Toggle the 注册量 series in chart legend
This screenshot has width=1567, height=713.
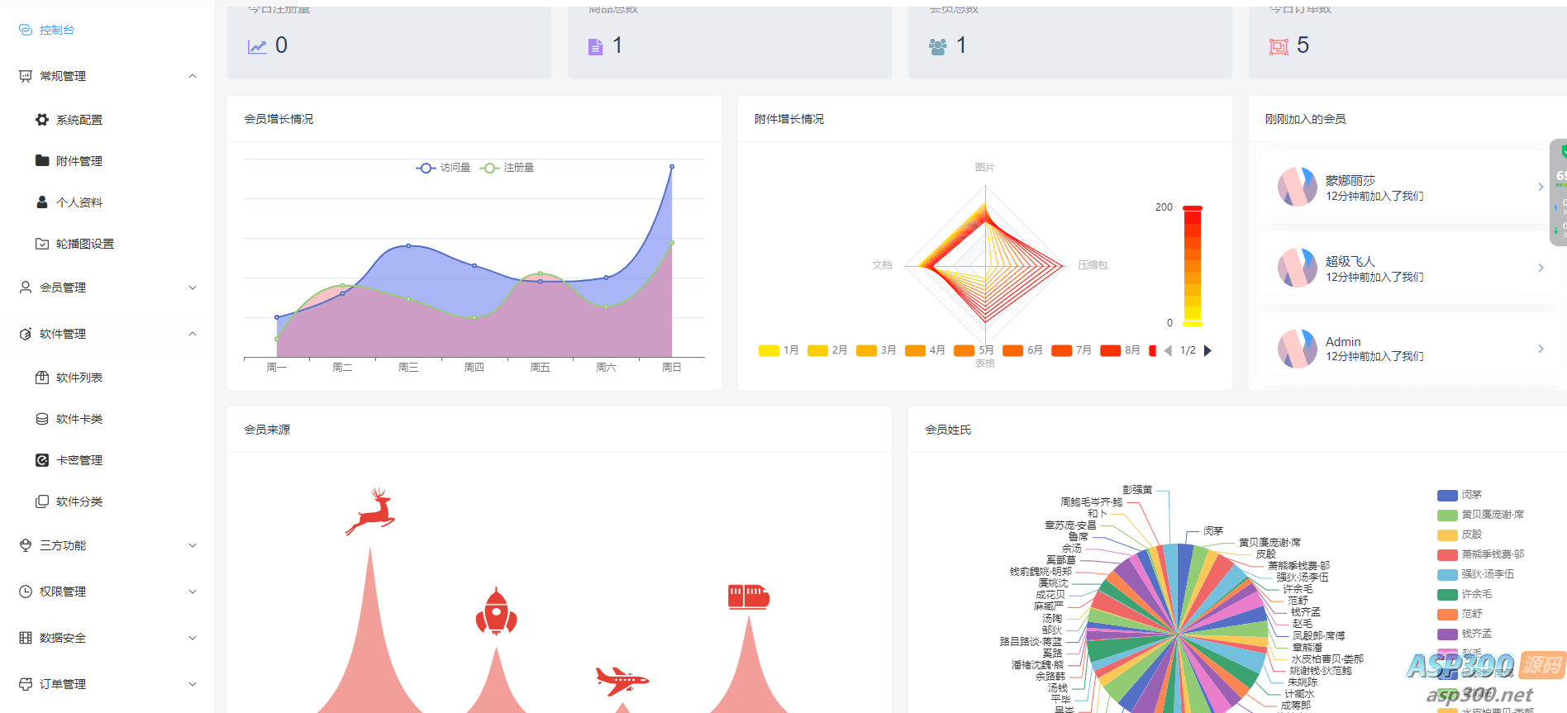507,168
